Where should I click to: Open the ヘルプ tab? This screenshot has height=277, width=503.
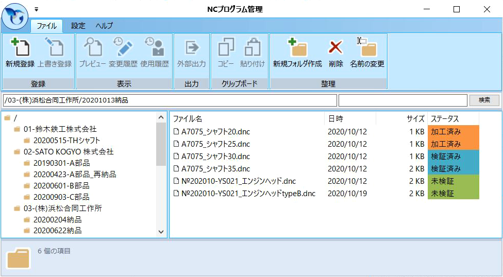pyautogui.click(x=104, y=26)
